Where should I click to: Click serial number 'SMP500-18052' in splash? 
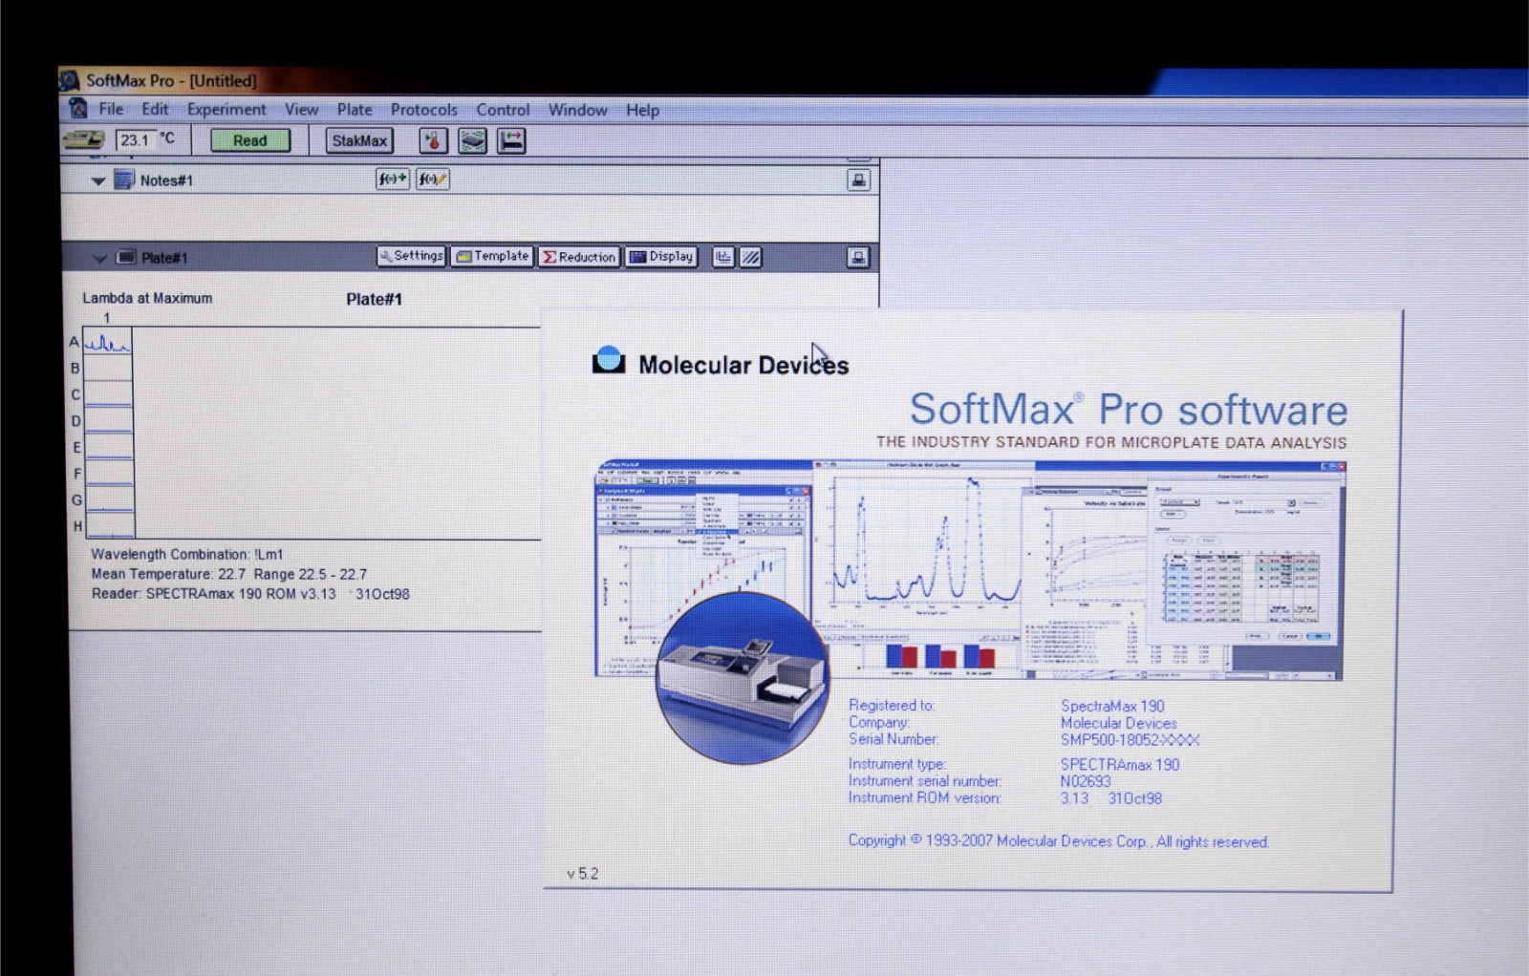click(x=1130, y=740)
